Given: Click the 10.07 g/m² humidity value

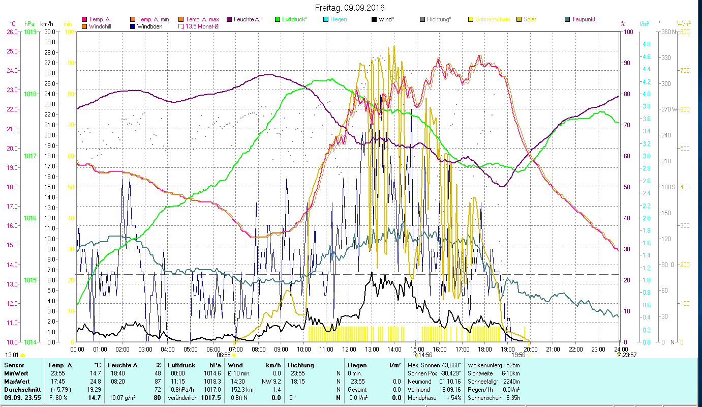Looking at the screenshot, I should [123, 397].
